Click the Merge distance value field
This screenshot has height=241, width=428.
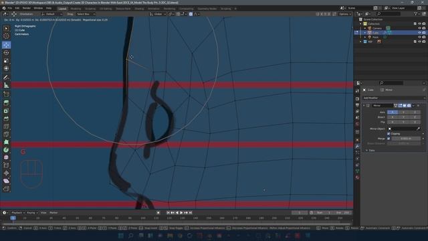click(x=406, y=139)
